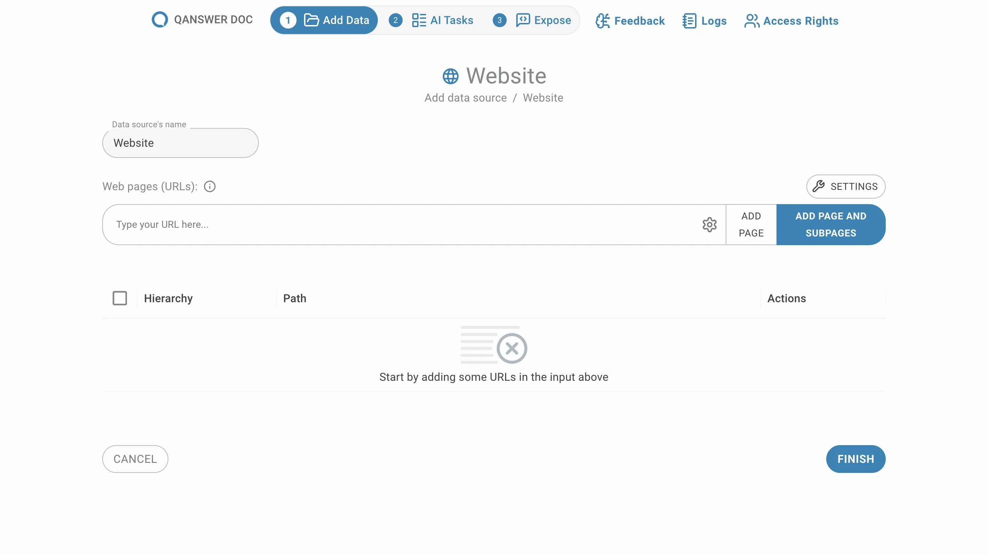Viewport: 988px width, 555px height.
Task: Go to the AI Tasks step
Action: coord(431,20)
